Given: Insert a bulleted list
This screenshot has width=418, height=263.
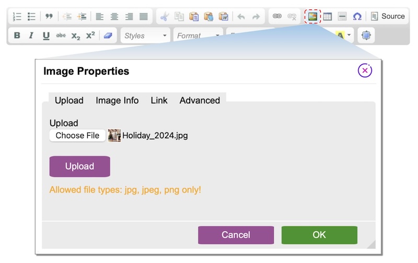Looking at the screenshot, I should 31,17.
